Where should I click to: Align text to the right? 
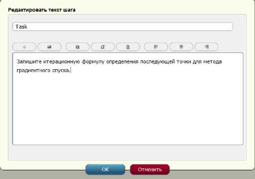206,47
